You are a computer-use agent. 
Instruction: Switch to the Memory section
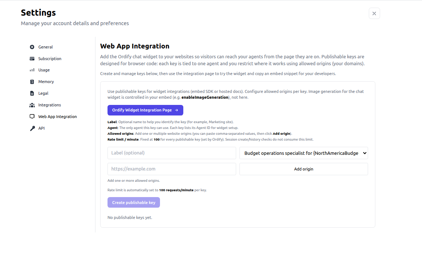click(x=46, y=82)
